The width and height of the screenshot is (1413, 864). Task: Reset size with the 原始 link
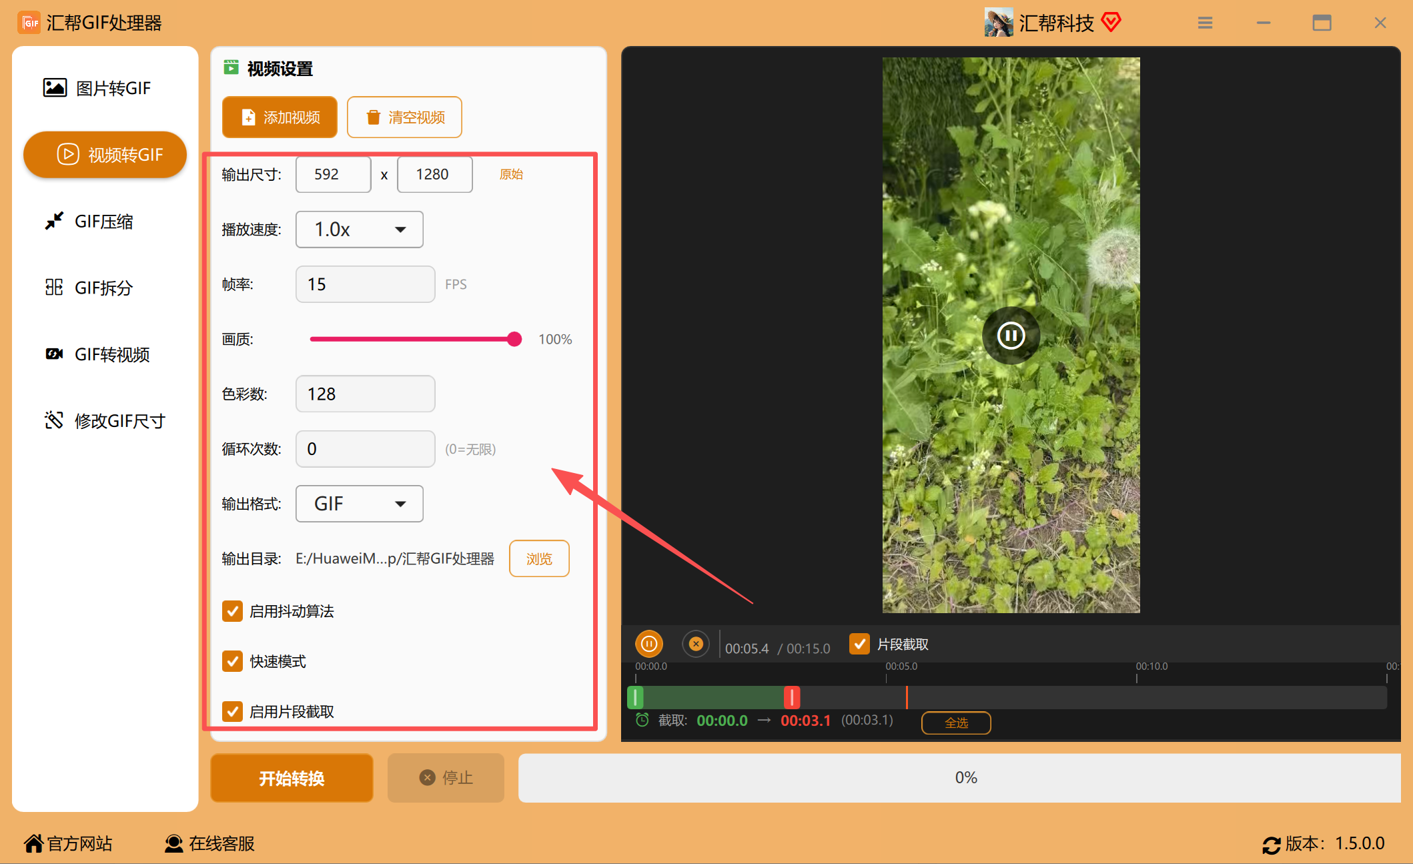(511, 175)
